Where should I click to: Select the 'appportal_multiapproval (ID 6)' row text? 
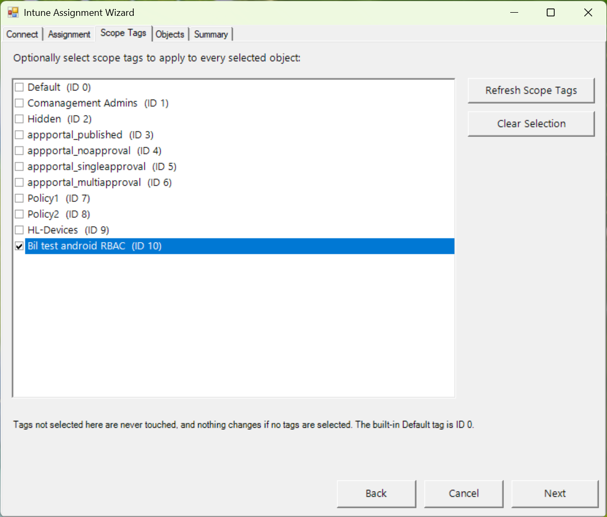[x=99, y=182]
